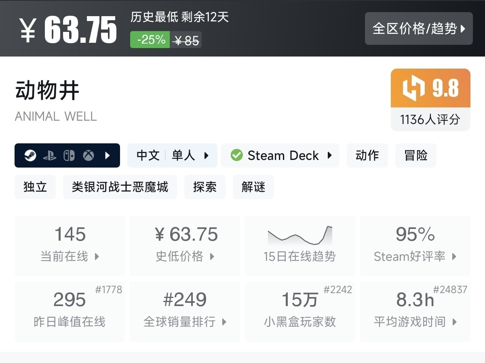
Task: Open the 史低价格 lowest price history
Action: point(185,246)
